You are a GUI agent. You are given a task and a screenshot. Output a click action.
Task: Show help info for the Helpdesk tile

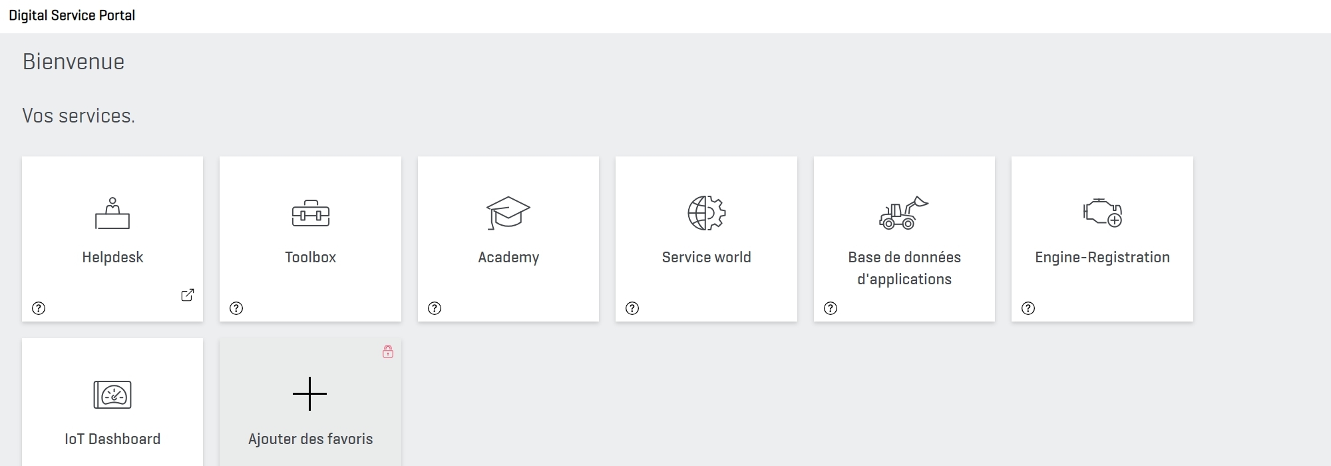[39, 308]
